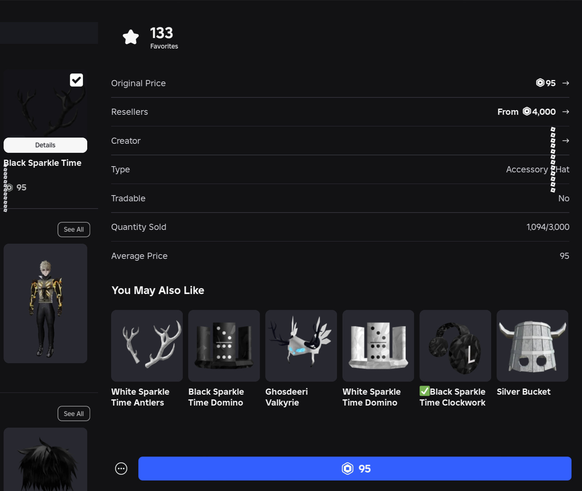The width and height of the screenshot is (582, 491).
Task: Click the star Favorites icon
Action: point(130,37)
